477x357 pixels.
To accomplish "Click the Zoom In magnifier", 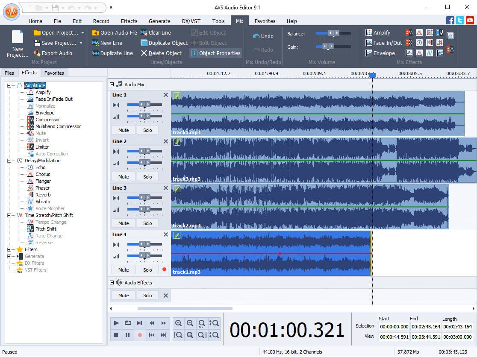I will click(178, 323).
